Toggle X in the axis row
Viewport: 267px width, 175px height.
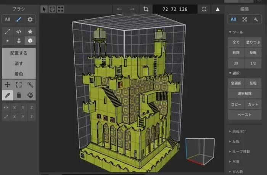click(x=14, y=117)
